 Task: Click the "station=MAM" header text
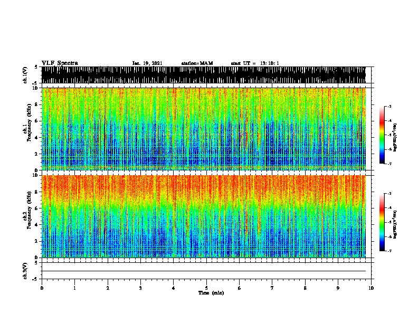(x=197, y=63)
